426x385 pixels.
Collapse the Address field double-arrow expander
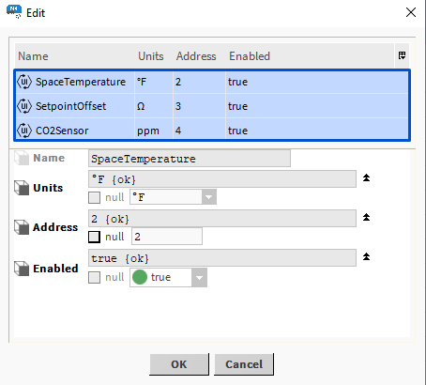pos(366,217)
